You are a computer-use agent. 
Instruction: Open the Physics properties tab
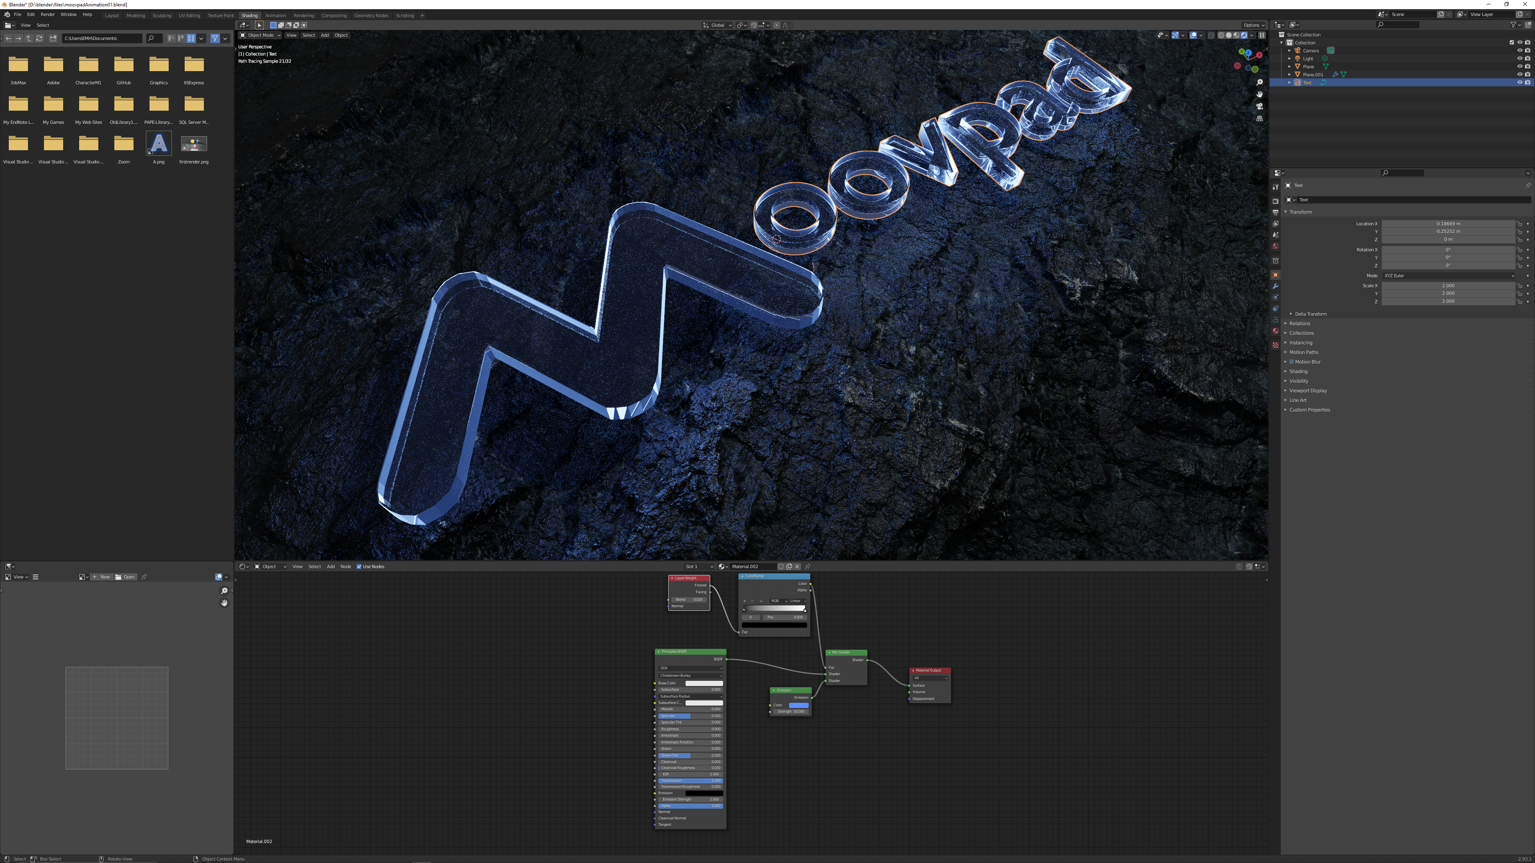pos(1275,297)
